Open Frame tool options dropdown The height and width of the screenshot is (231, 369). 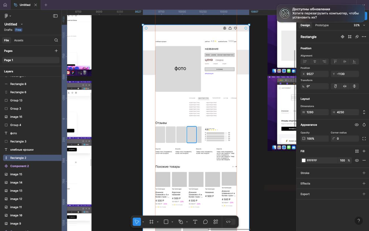click(158, 222)
